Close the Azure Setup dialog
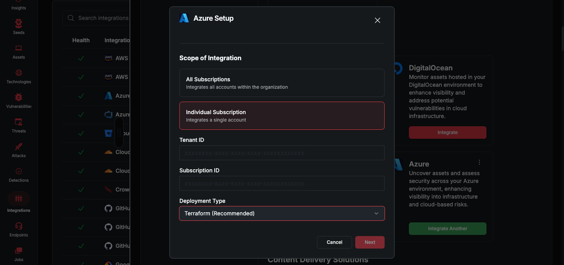Screen dimensions: 564x265 coord(378,20)
